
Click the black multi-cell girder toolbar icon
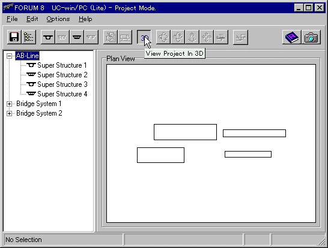pyautogui.click(x=77, y=37)
